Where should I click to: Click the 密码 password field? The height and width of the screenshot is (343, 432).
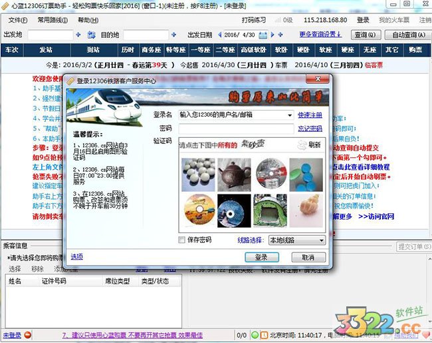(x=236, y=129)
